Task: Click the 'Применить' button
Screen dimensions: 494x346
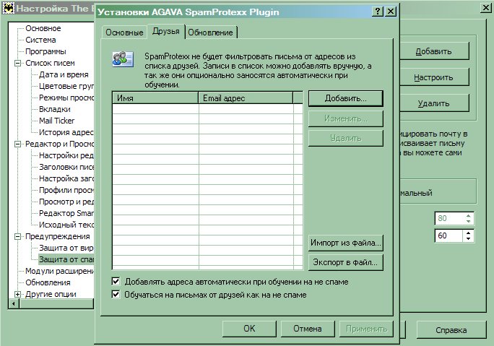Action: [x=366, y=329]
